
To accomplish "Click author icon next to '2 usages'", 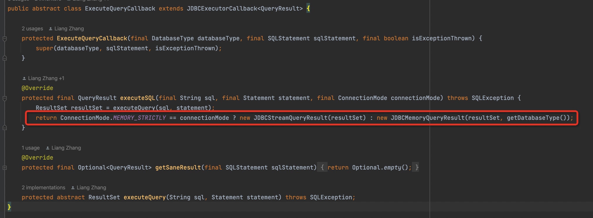I will (x=50, y=29).
